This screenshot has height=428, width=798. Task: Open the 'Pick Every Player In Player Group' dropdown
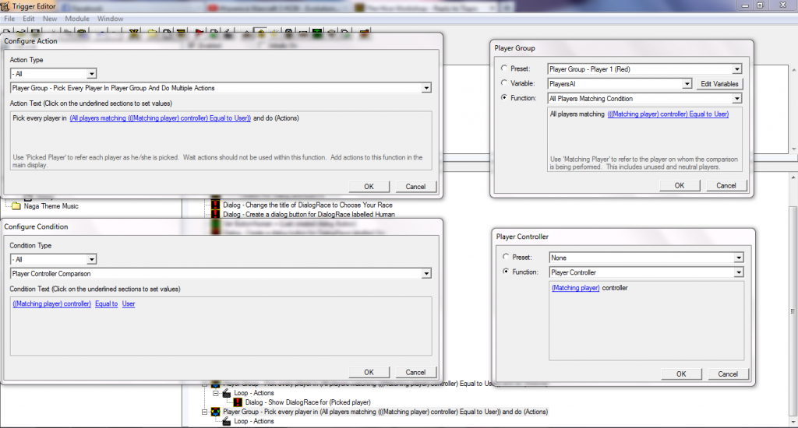[426, 88]
